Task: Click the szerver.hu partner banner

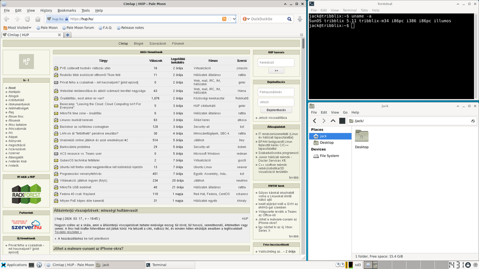Action: tap(26, 226)
